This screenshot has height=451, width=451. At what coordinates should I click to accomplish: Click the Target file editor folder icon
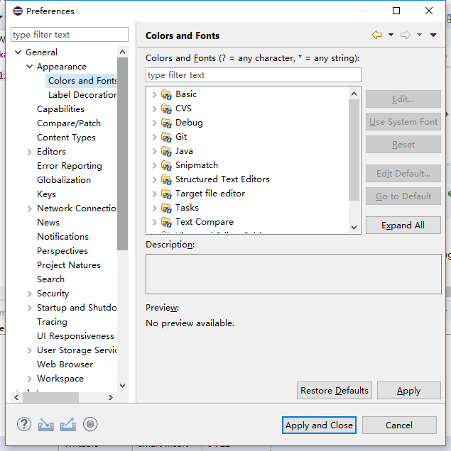(166, 194)
